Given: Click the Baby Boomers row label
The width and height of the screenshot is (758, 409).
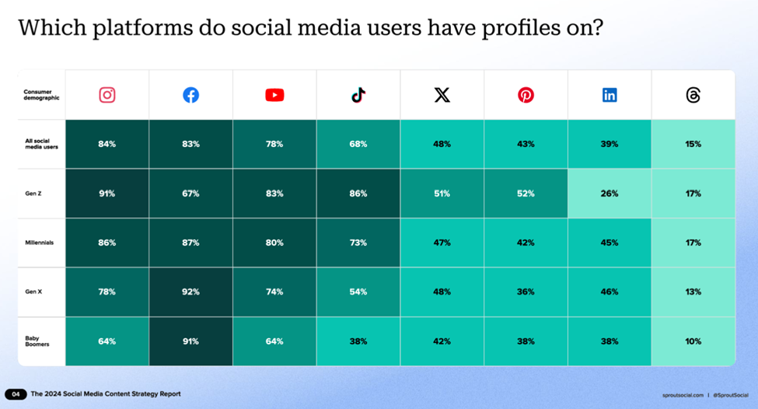Looking at the screenshot, I should (37, 341).
